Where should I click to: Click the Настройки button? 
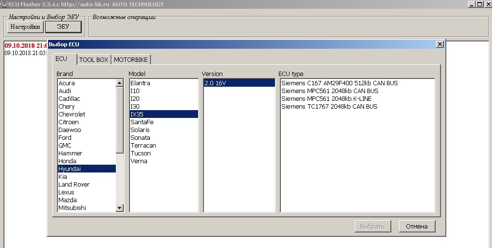(25, 27)
